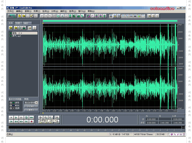Screen dimensions: 192x143
Task: Start playback with the Play button
Action: pyautogui.click(x=16, y=118)
